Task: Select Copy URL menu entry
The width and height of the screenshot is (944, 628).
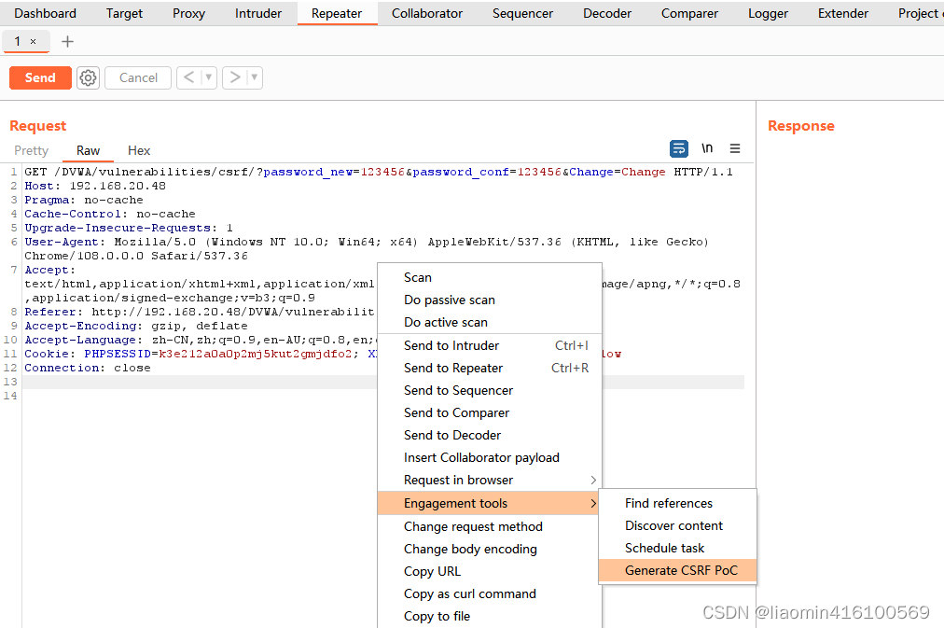Action: pyautogui.click(x=490, y=571)
